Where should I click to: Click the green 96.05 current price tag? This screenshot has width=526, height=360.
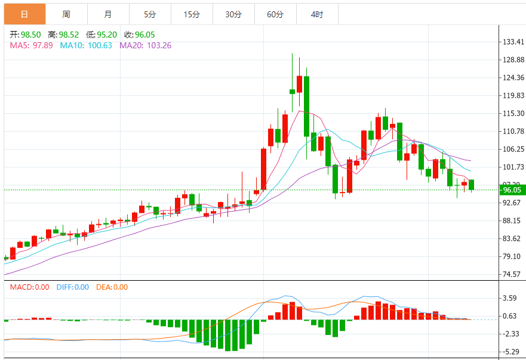tap(512, 190)
